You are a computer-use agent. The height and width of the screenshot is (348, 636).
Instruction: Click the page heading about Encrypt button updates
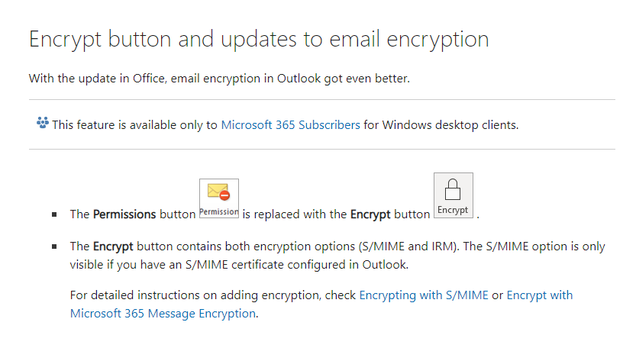pyautogui.click(x=259, y=40)
